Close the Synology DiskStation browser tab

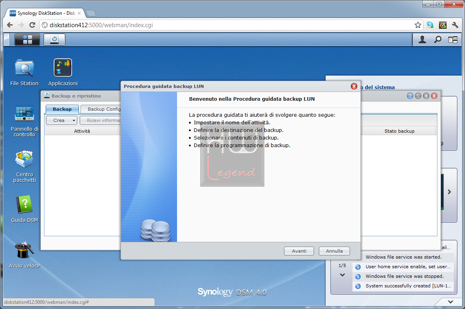pos(79,13)
